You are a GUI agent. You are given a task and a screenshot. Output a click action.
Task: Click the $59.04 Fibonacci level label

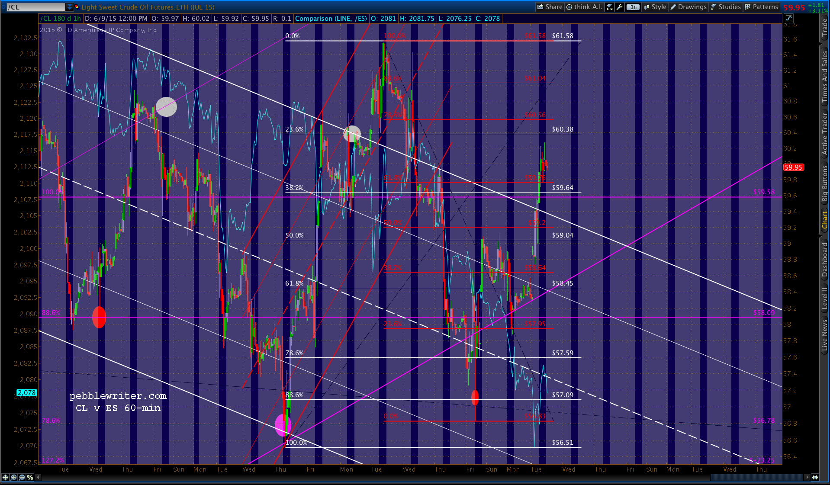[563, 235]
